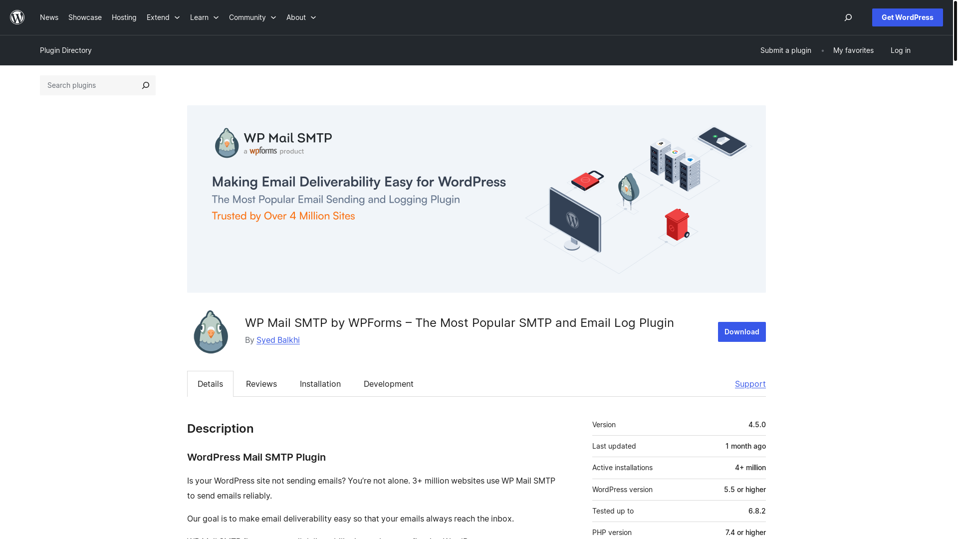Click the WP Mail SMTP banner image
This screenshot has height=539, width=958.
(476, 199)
